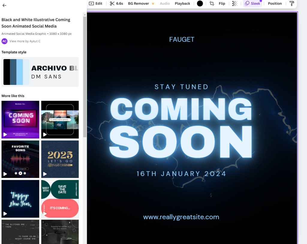Open the transparency checkerboard icon

pyautogui.click(x=235, y=4)
